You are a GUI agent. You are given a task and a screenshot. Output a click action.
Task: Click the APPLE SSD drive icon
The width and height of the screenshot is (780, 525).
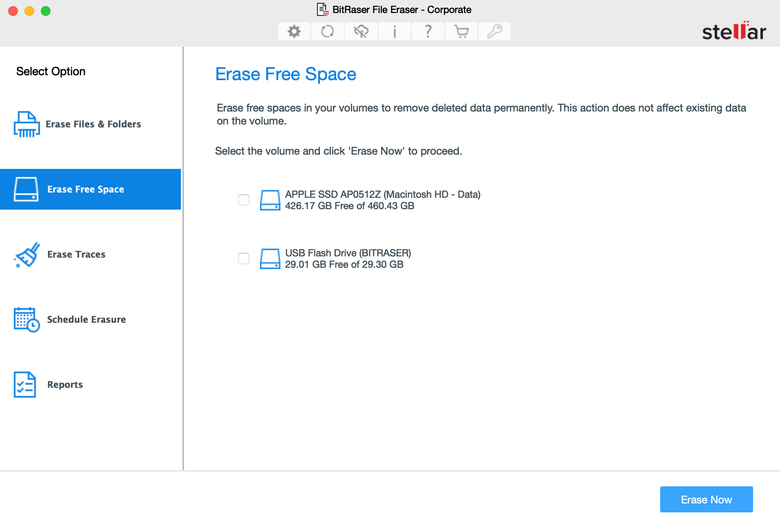click(x=270, y=200)
